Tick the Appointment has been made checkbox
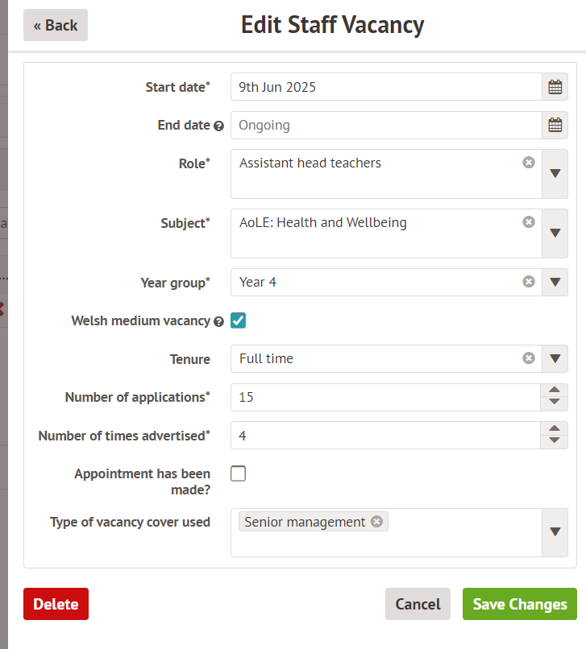 [x=239, y=473]
